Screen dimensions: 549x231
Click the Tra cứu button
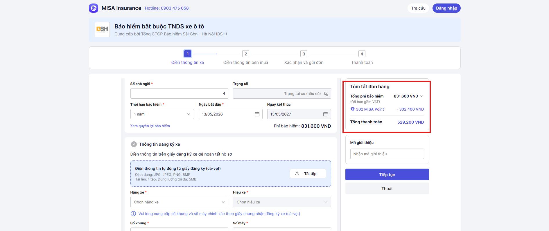[418, 8]
